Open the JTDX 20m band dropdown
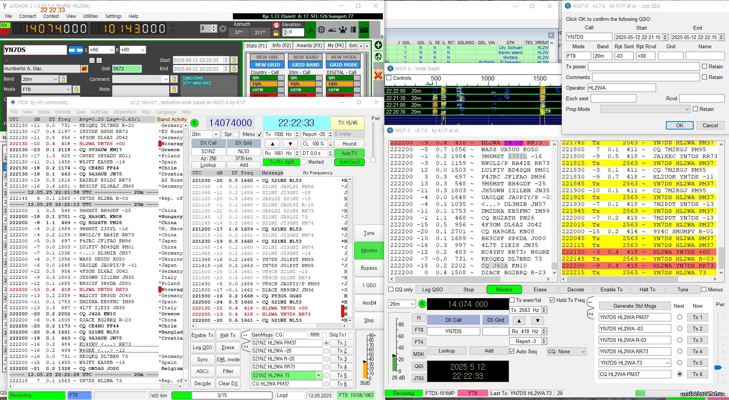 [216, 134]
